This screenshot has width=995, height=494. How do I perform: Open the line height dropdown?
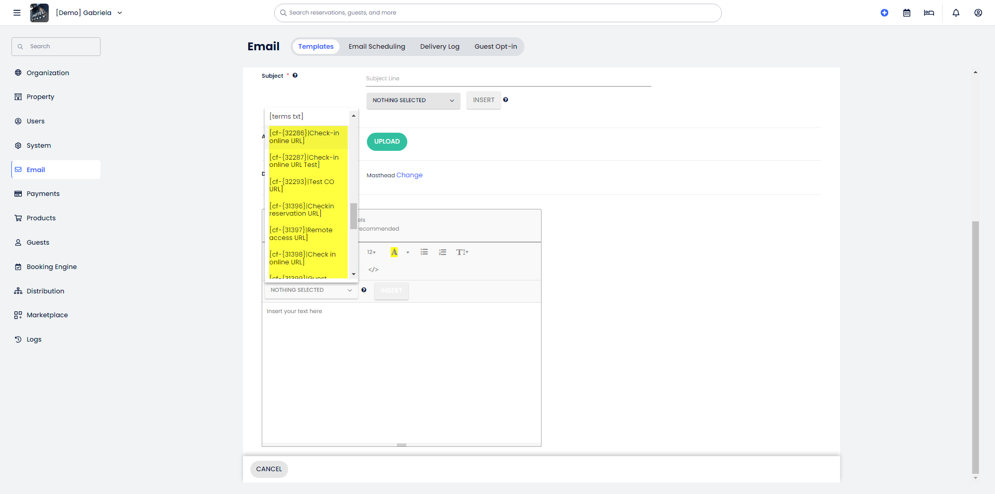tap(462, 252)
